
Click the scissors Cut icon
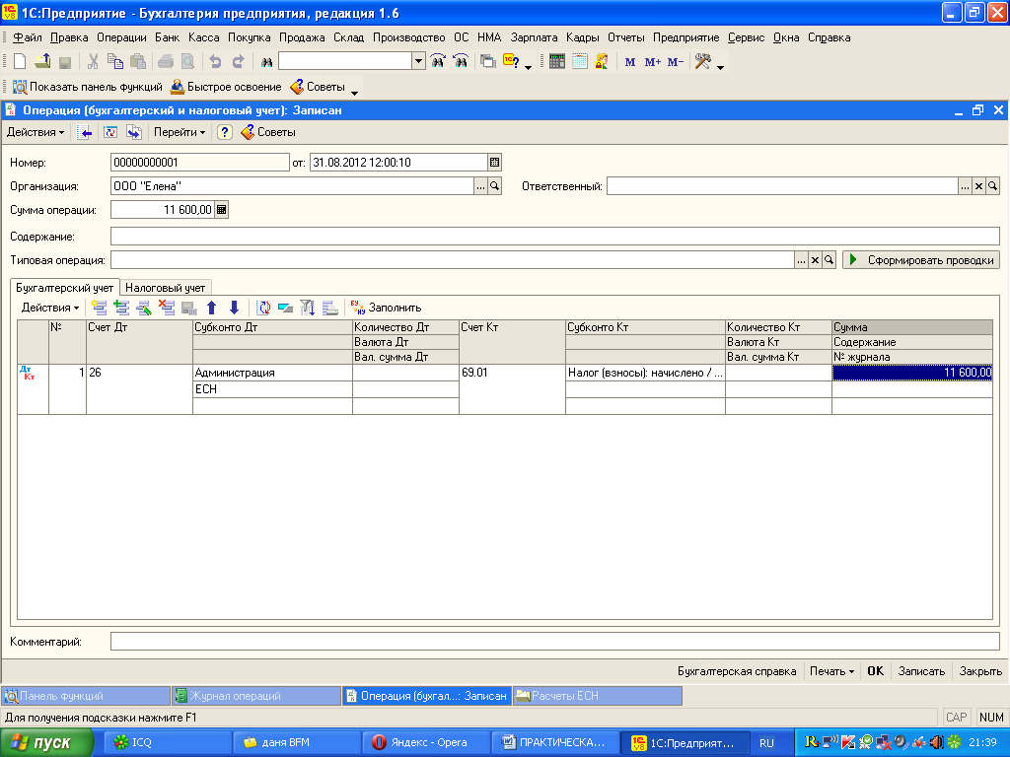pyautogui.click(x=93, y=62)
